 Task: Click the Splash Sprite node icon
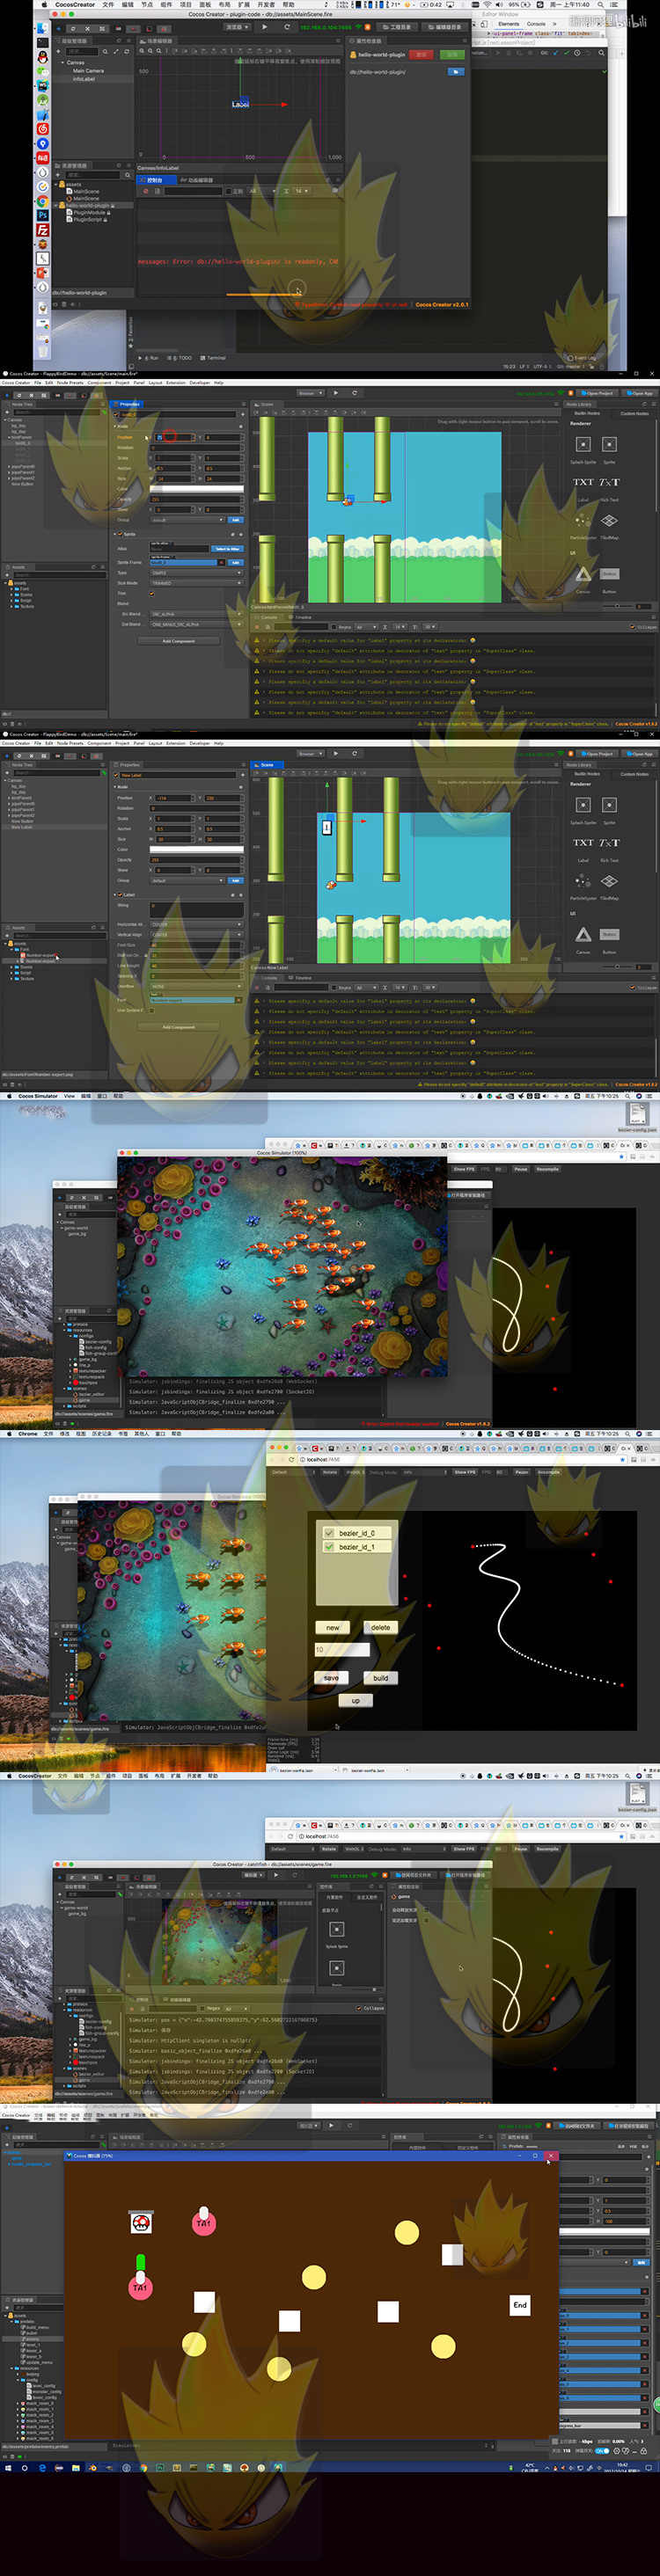(x=583, y=444)
